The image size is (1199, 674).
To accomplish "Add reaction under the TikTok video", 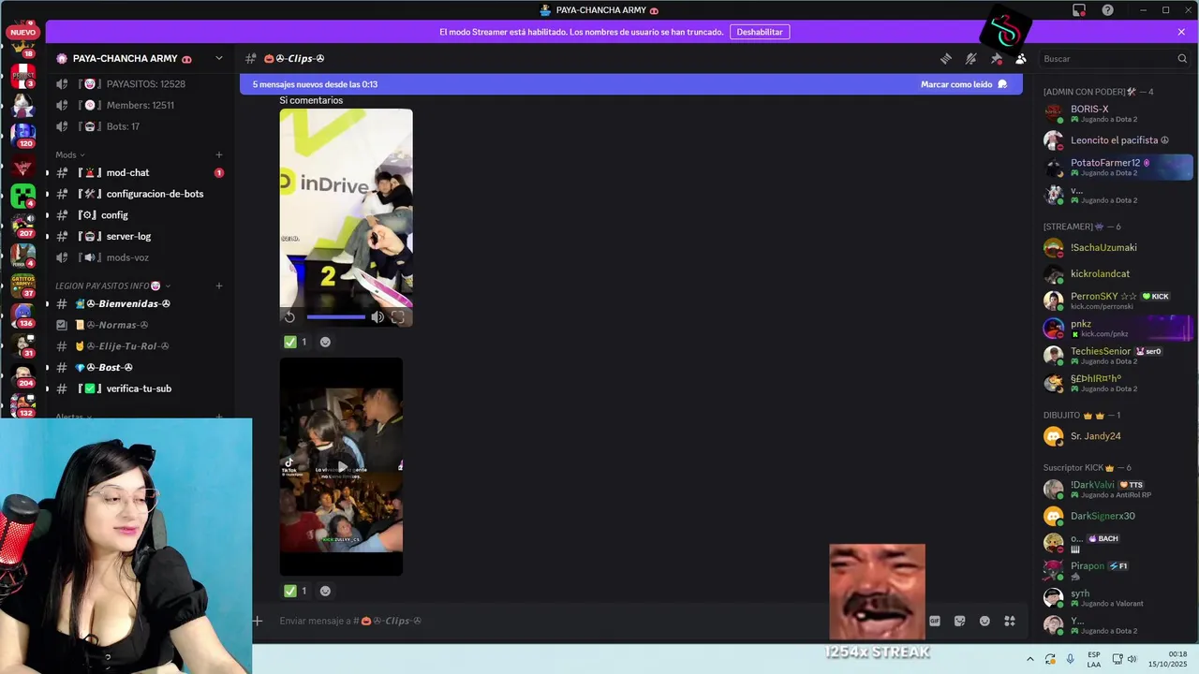I will tap(325, 591).
